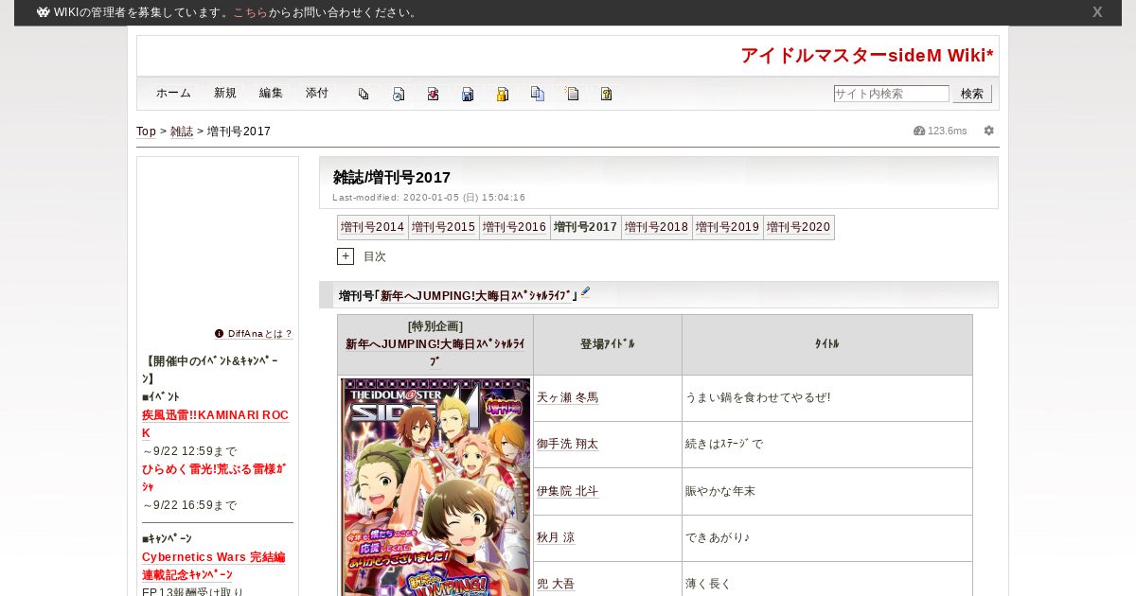The height and width of the screenshot is (596, 1136).
Task: Open the 編集 menu item
Action: tap(271, 94)
